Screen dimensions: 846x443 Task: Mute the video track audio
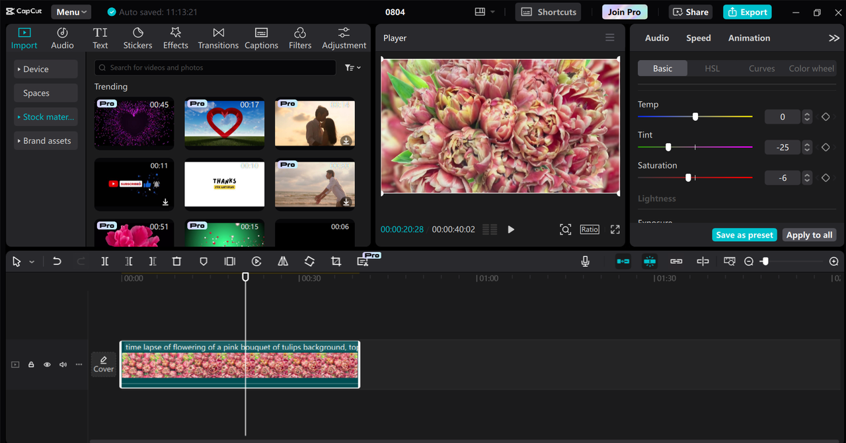coord(63,364)
